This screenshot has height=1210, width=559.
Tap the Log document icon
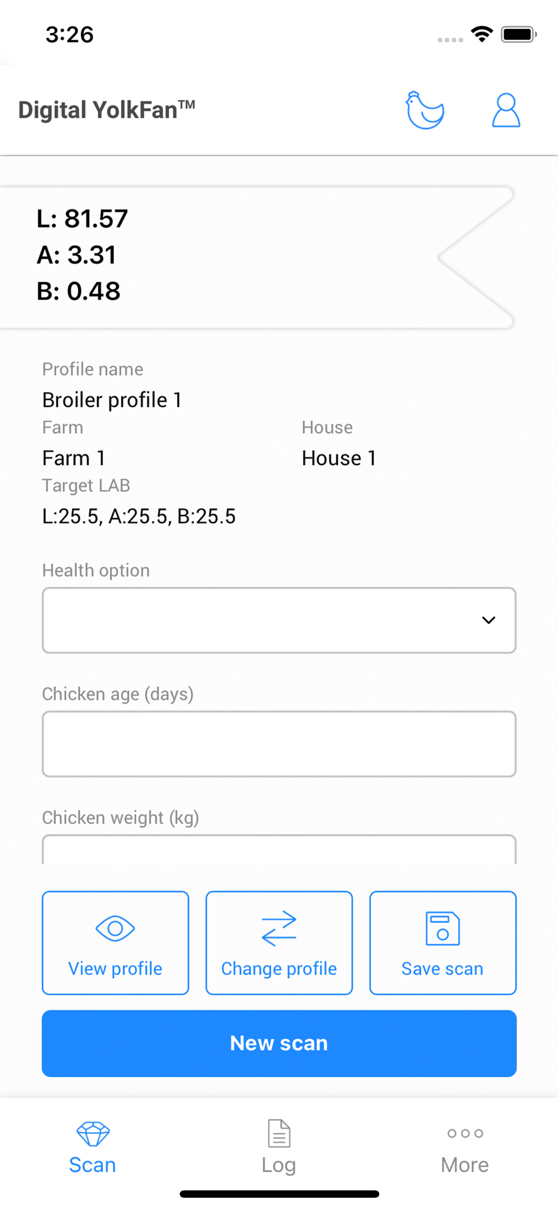pos(279,1133)
